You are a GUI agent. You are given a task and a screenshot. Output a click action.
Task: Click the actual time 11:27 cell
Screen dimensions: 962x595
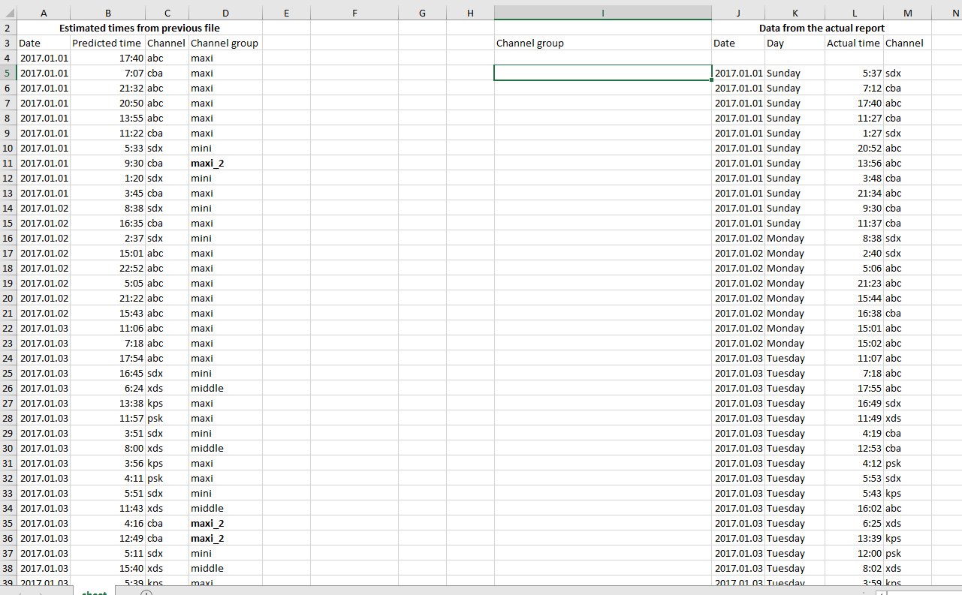[855, 118]
